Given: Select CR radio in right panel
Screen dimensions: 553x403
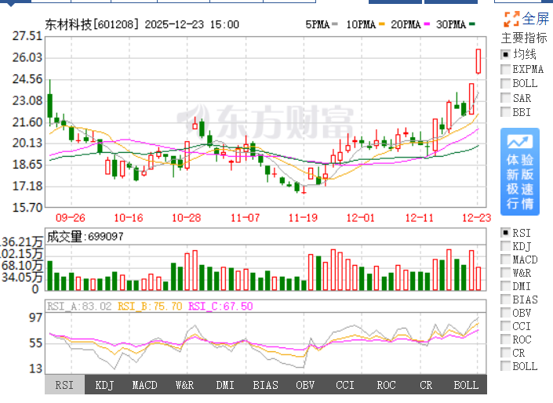Looking at the screenshot, I should pos(505,353).
